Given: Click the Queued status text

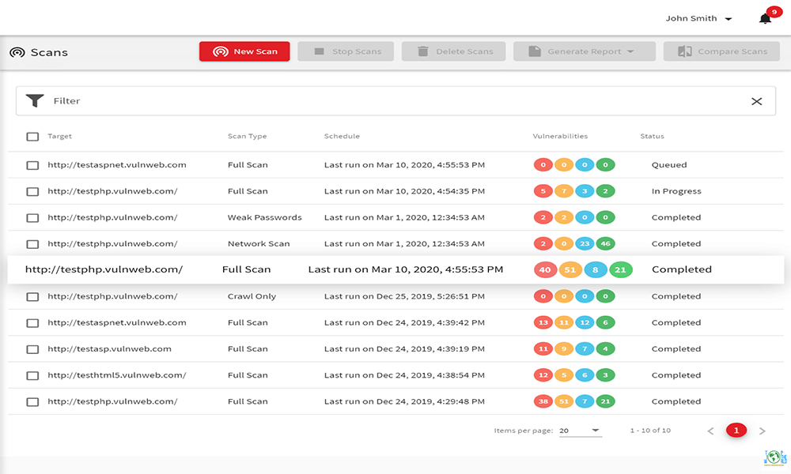Looking at the screenshot, I should click(669, 165).
